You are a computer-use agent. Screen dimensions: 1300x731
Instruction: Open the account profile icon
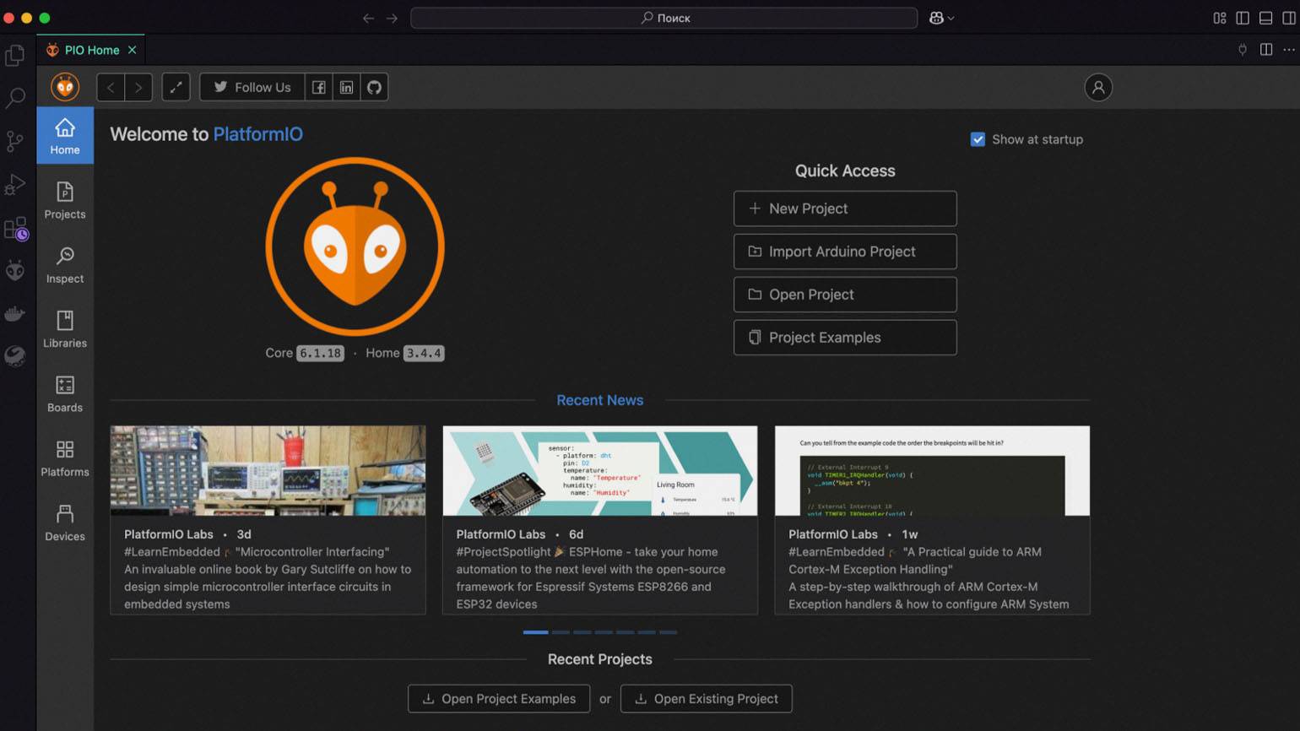pos(1098,87)
